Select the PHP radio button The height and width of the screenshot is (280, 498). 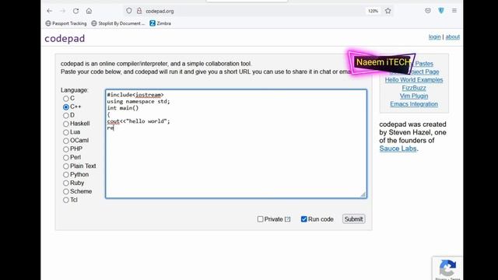[x=65, y=149]
